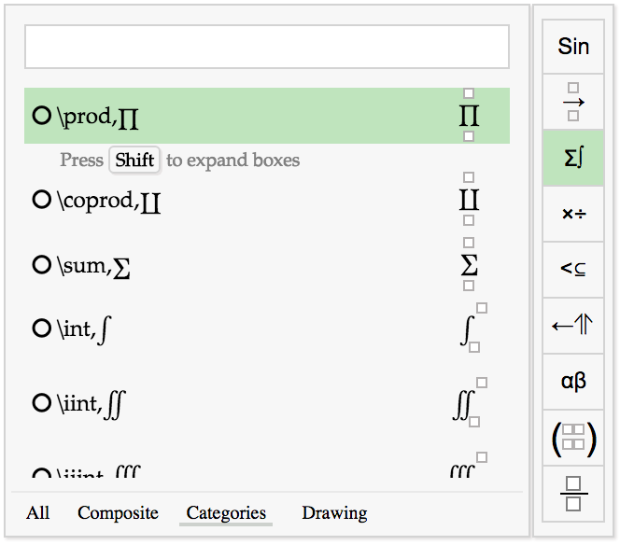The image size is (620, 545).
Task: Click the search input field at top
Action: pyautogui.click(x=266, y=47)
